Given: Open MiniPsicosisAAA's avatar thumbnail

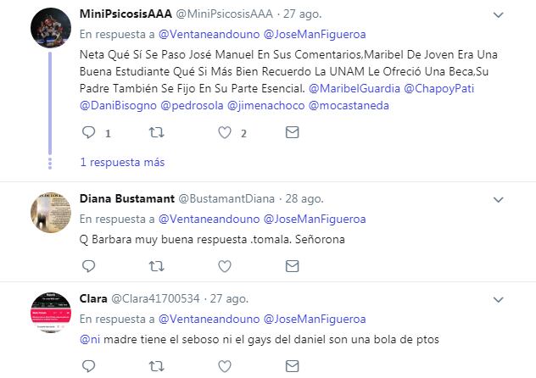Looking at the screenshot, I should click(x=51, y=28).
